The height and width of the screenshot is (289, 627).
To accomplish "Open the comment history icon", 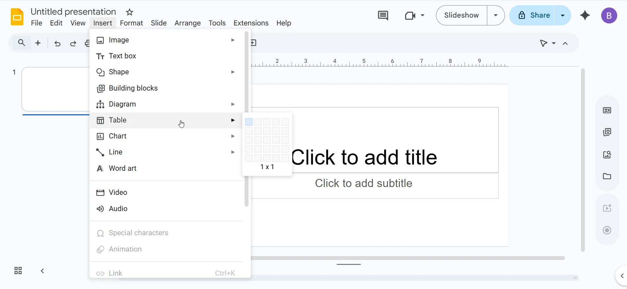I will [x=383, y=15].
